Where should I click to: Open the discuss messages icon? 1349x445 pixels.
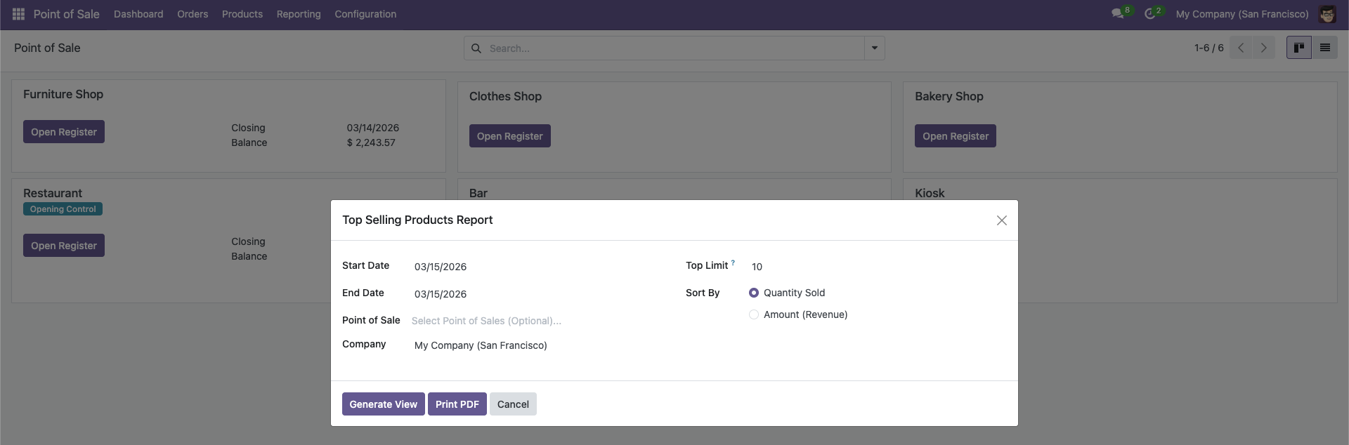click(x=1118, y=14)
